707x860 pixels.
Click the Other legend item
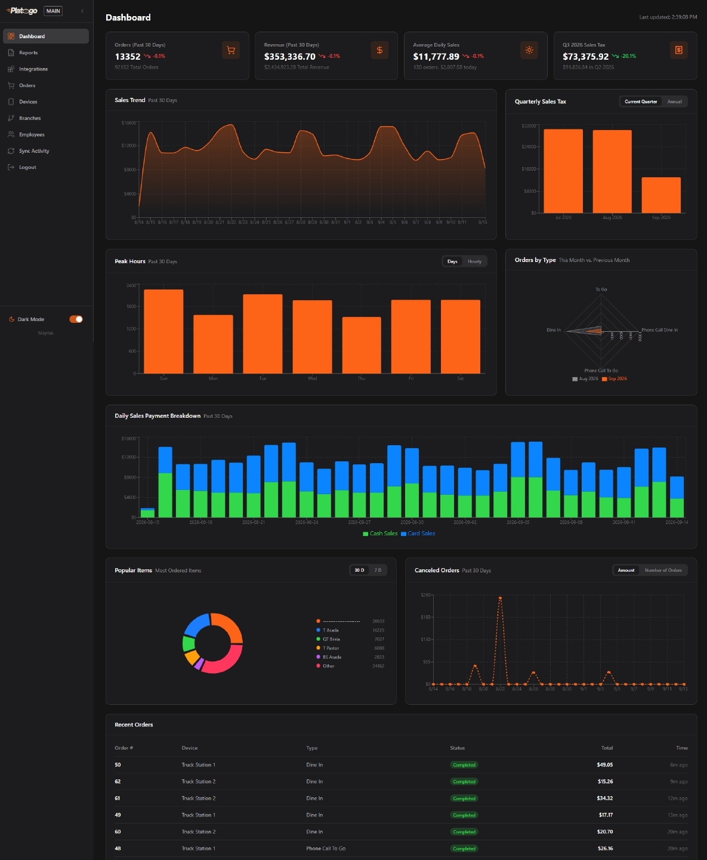click(350, 666)
